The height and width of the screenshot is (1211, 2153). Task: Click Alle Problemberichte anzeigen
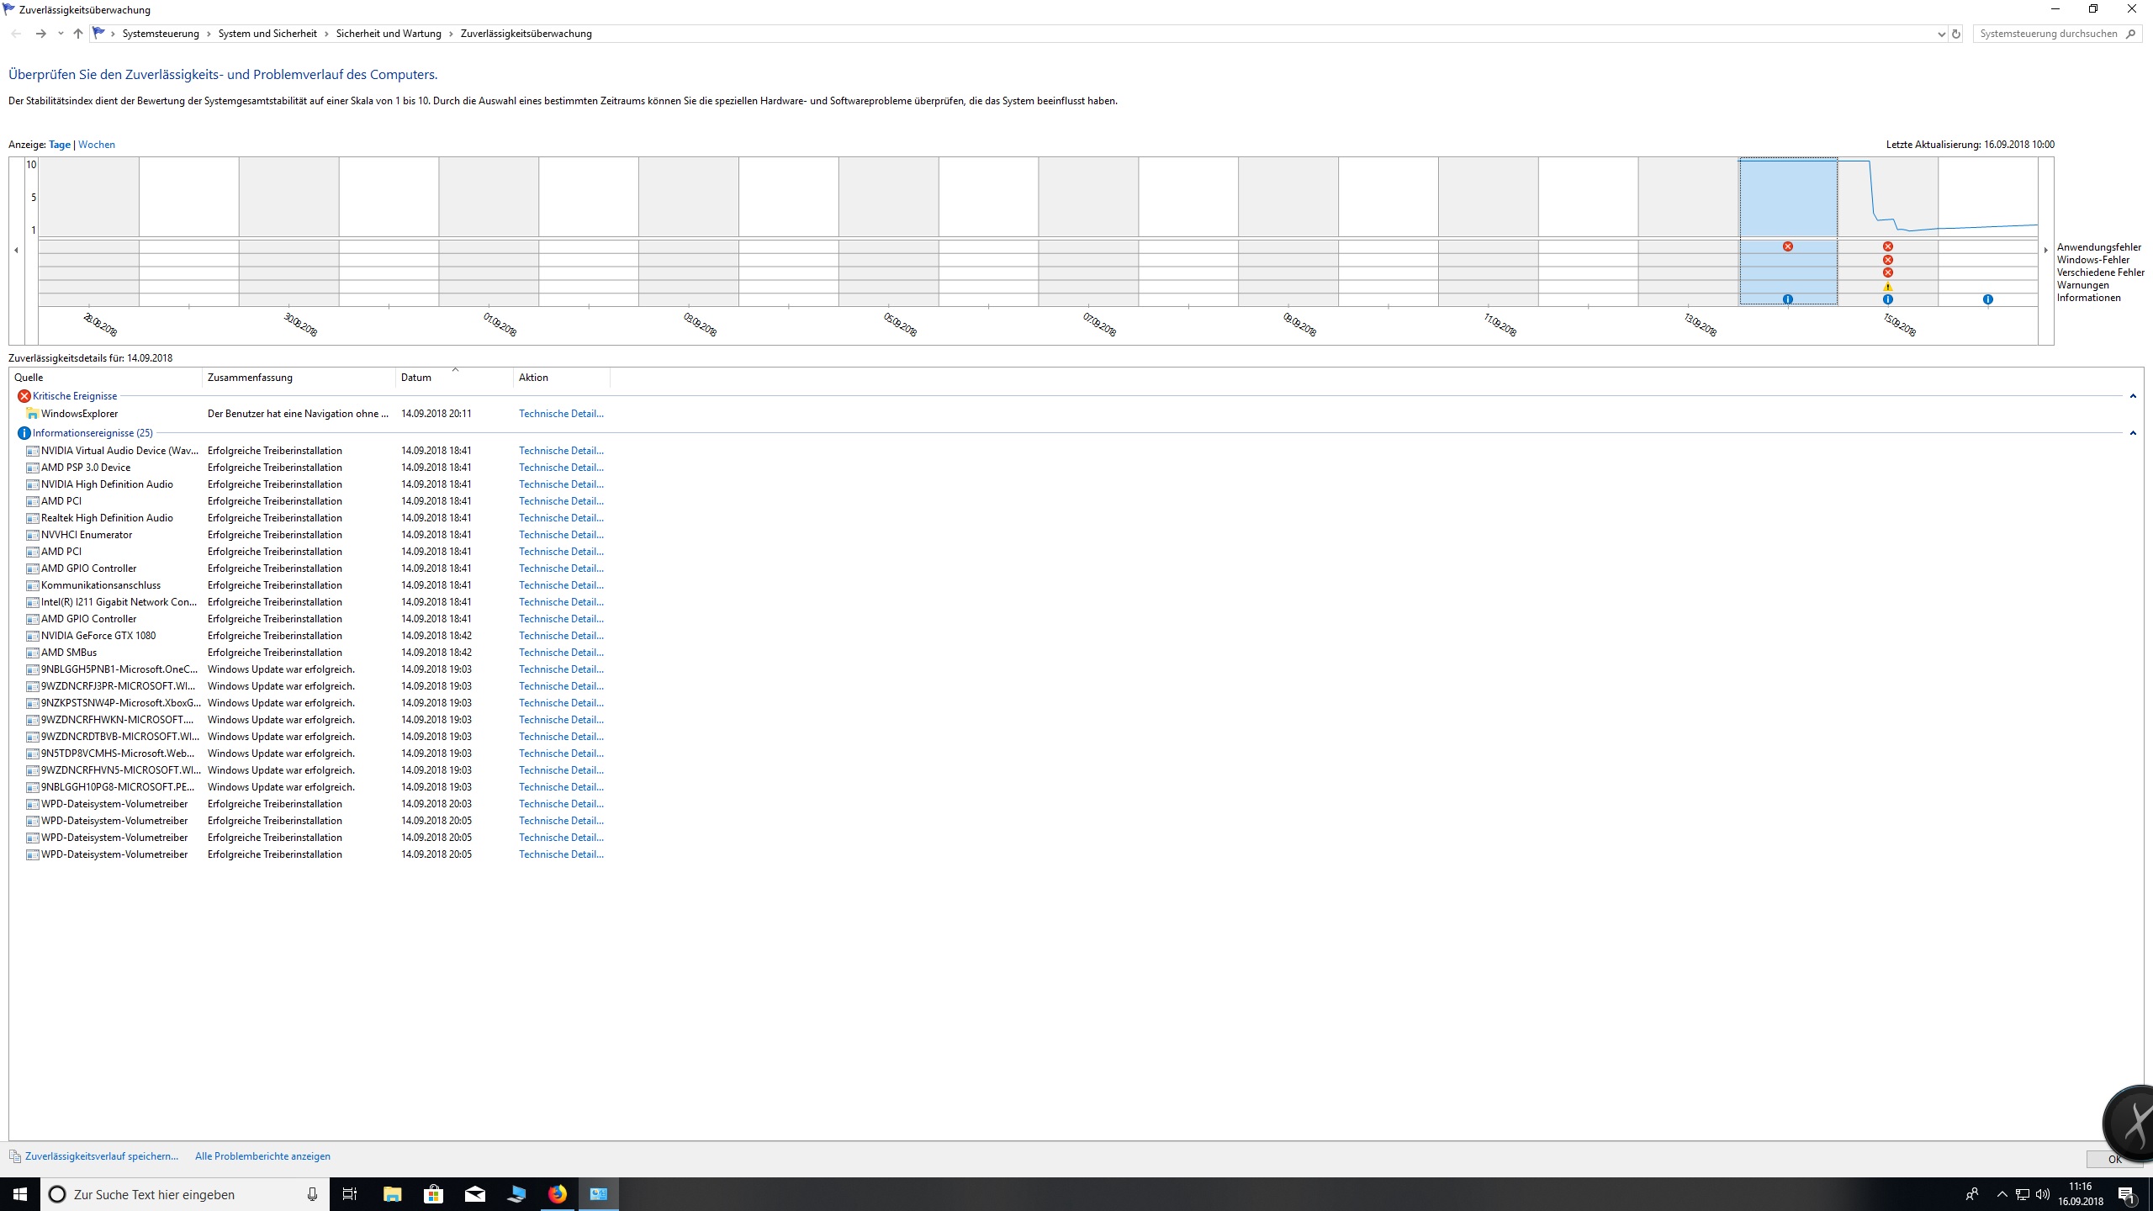click(262, 1156)
